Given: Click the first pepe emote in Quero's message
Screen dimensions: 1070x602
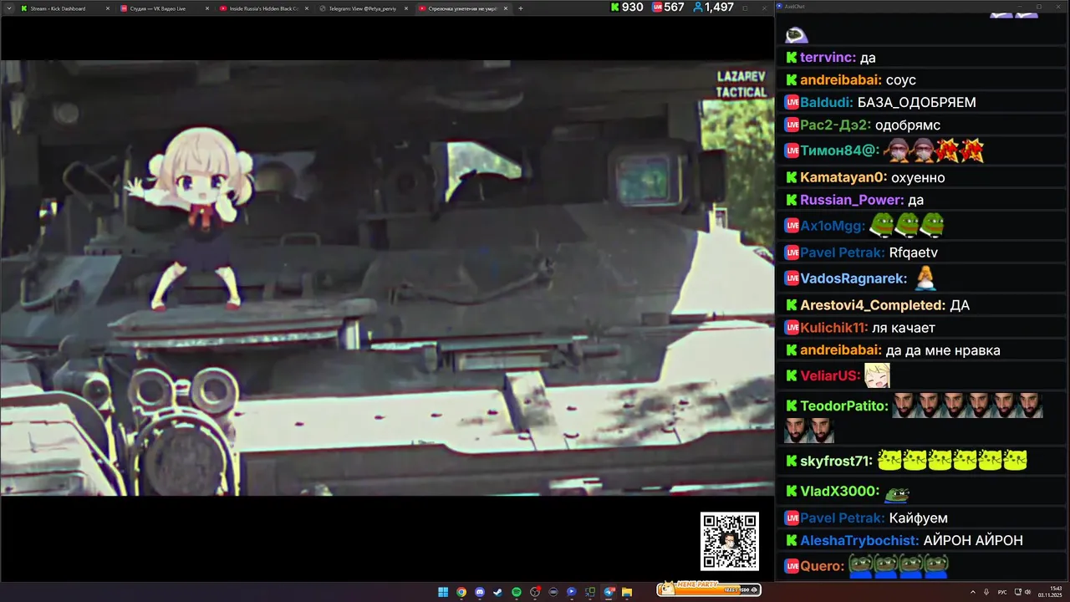Looking at the screenshot, I should tap(861, 566).
